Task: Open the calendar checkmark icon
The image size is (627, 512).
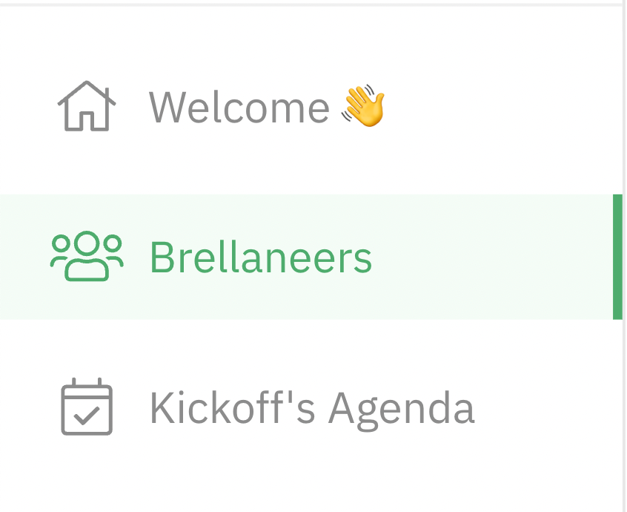Action: point(87,407)
